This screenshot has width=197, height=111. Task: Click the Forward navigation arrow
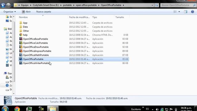click(8, 5)
